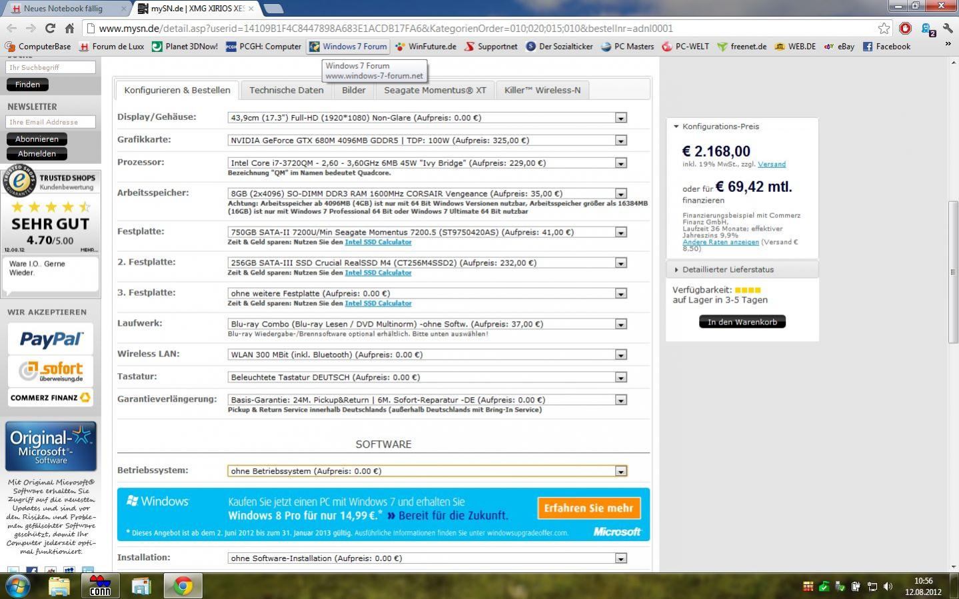959x599 pixels.
Task: Open Intel SSD Calculator link under 2. Festplatte
Action: [x=378, y=273]
